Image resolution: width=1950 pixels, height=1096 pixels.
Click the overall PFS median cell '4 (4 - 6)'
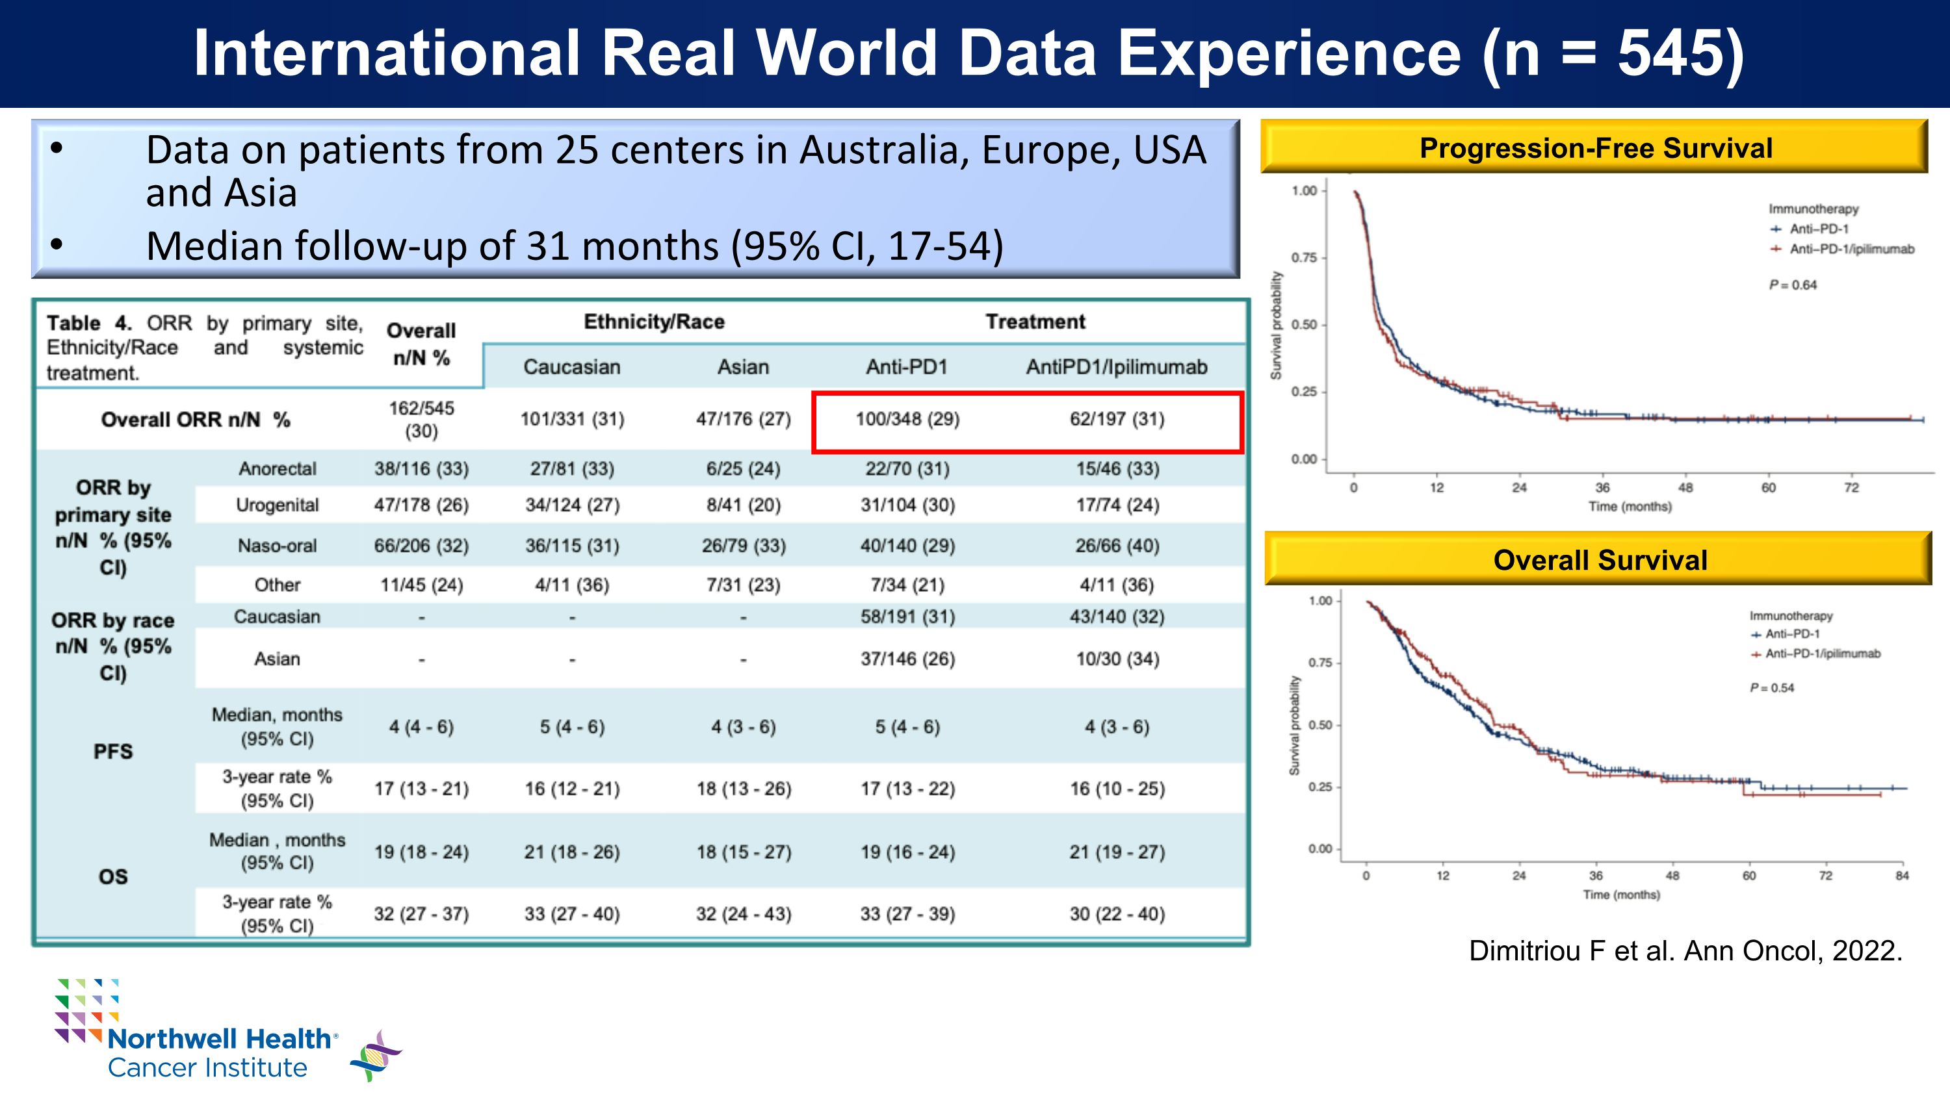click(x=421, y=728)
